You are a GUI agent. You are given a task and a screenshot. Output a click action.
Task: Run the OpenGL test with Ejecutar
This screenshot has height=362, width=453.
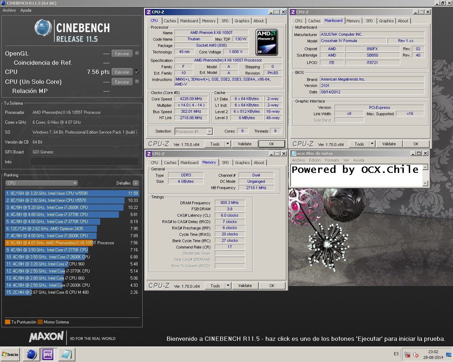122,54
